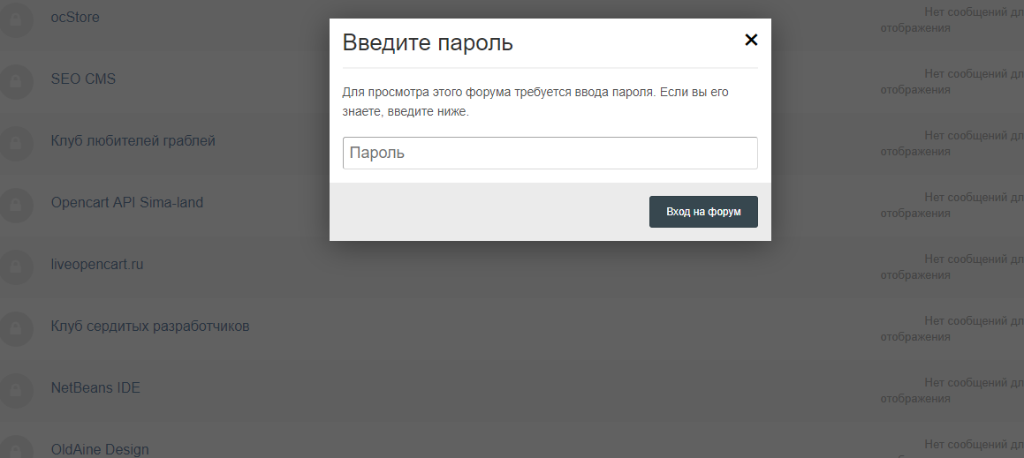Click 'Нет сообщений' text in NetBeans IDE row
Image resolution: width=1024 pixels, height=458 pixels.
tap(952, 390)
